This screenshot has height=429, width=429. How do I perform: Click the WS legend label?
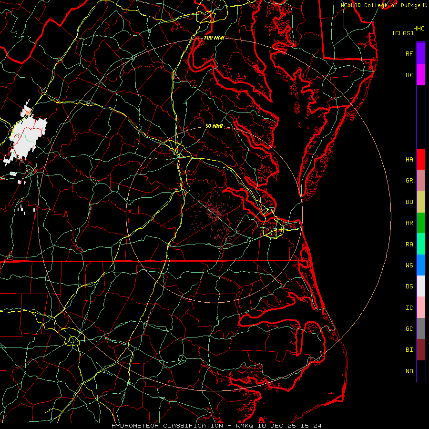tap(409, 265)
